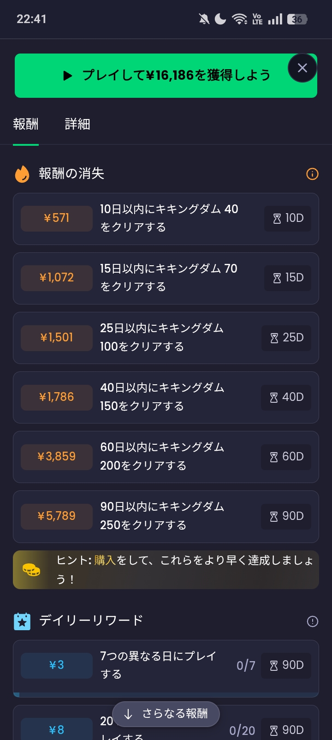Open info icon for デイリーリワード
This screenshot has height=740, width=332.
tap(312, 621)
